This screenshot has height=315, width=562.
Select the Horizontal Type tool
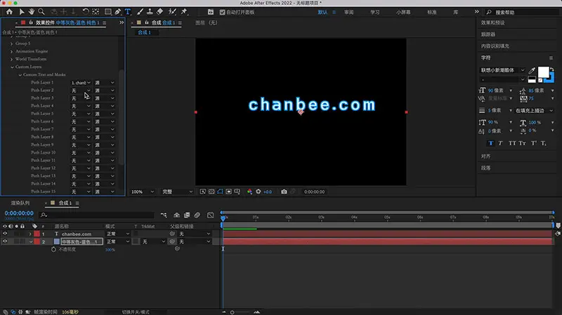[x=128, y=12]
